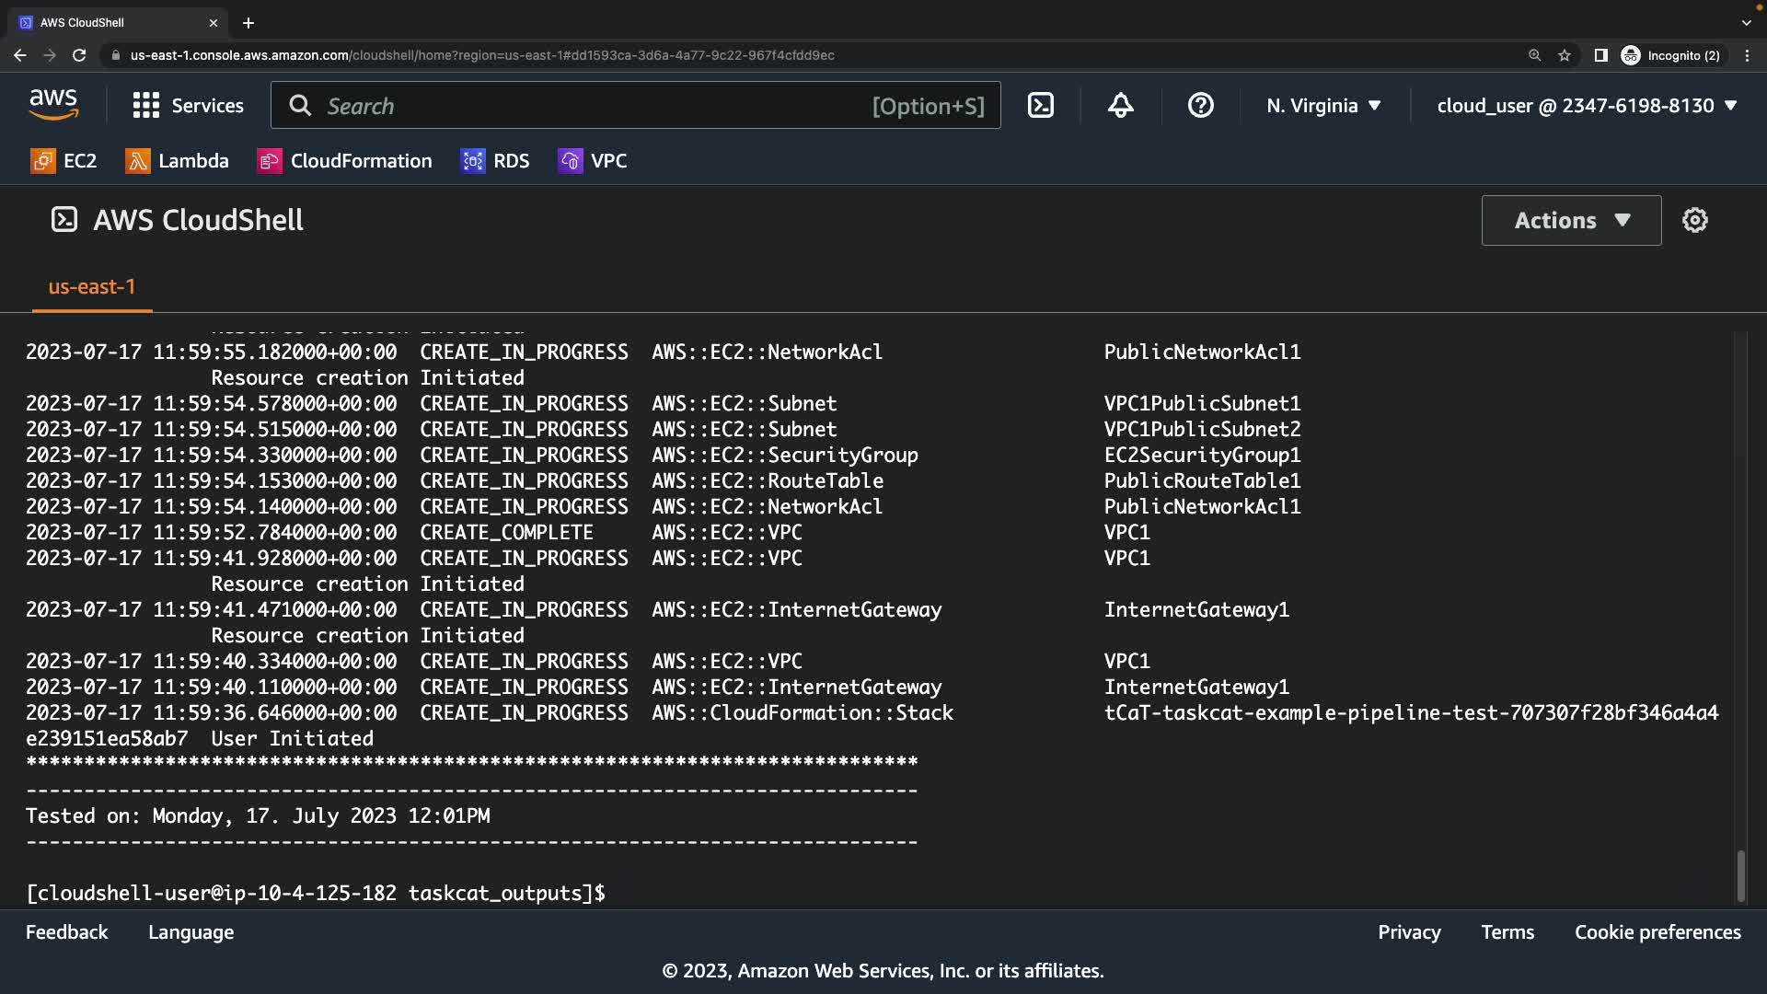Open the Services menu
This screenshot has width=1767, height=994.
[x=189, y=106]
